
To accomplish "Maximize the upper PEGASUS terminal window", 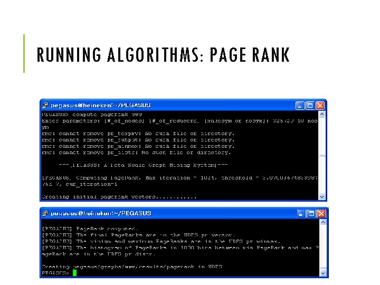I will [x=310, y=106].
